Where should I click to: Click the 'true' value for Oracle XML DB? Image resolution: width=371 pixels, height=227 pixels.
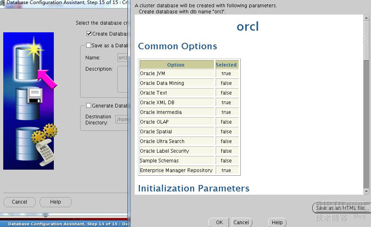pos(227,103)
